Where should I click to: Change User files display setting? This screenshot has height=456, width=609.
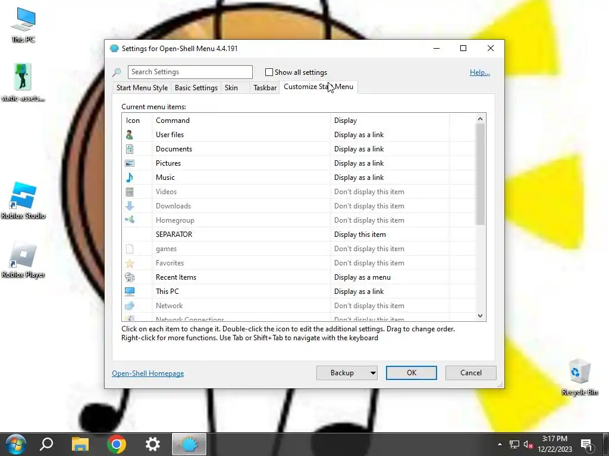(390, 135)
